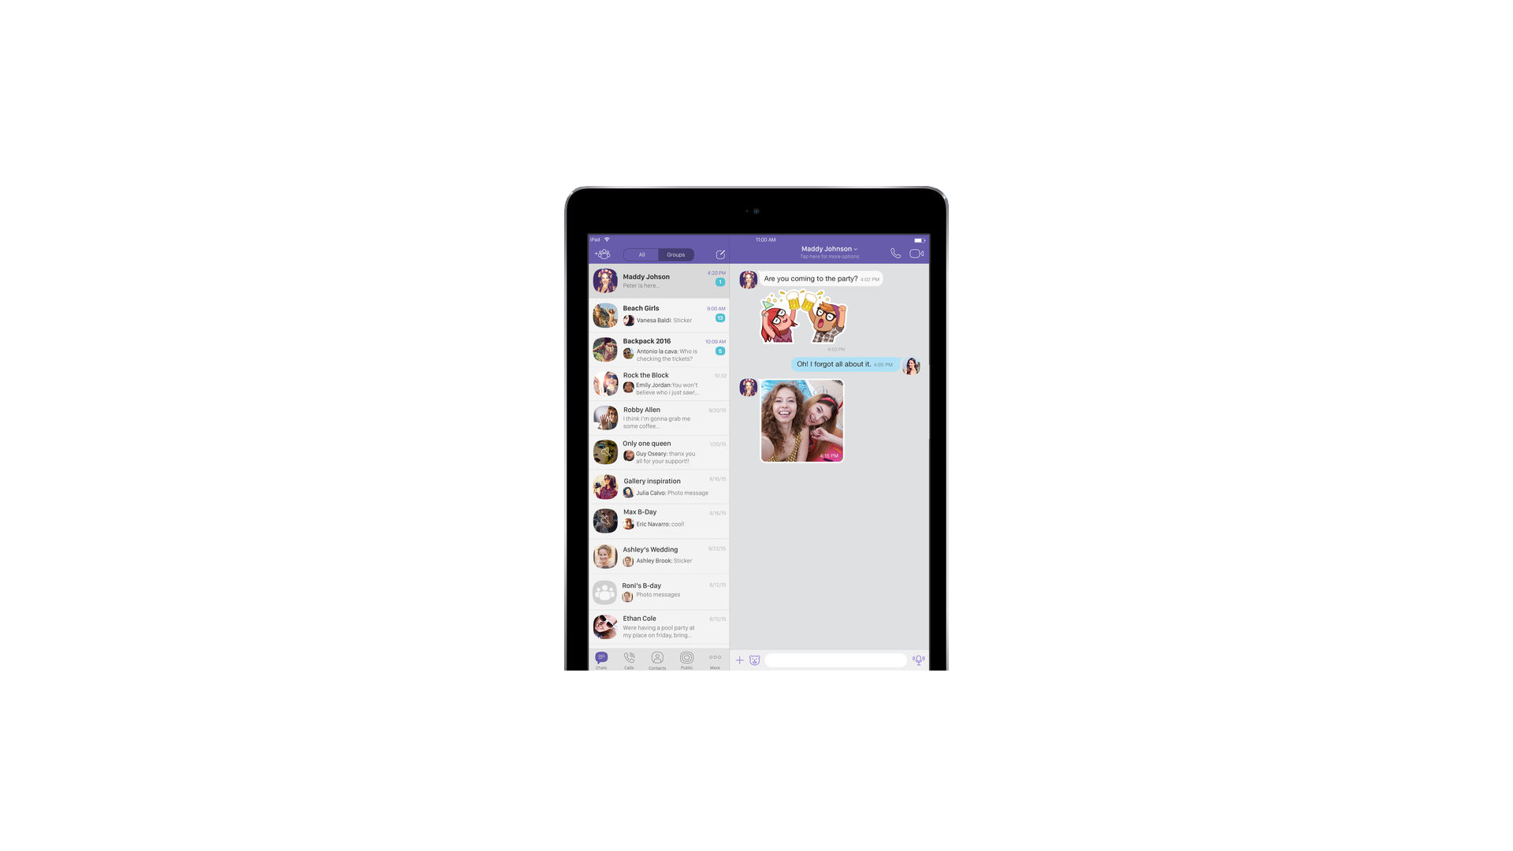The width and height of the screenshot is (1513, 851).
Task: Switch to the All conversations tab
Action: [641, 254]
